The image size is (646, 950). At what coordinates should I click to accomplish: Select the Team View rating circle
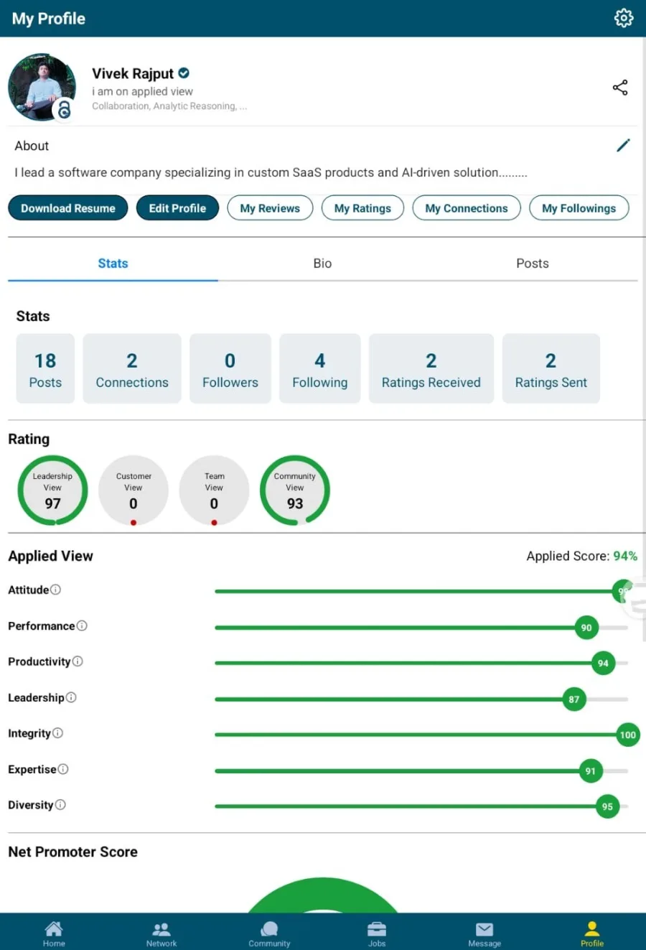[x=214, y=490]
